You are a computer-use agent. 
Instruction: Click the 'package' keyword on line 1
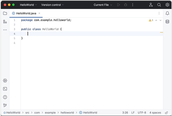tap(27, 20)
